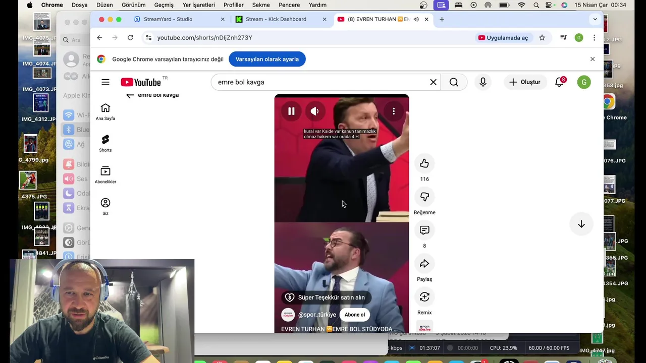Open @spor_türkiye channel link

coord(317,315)
